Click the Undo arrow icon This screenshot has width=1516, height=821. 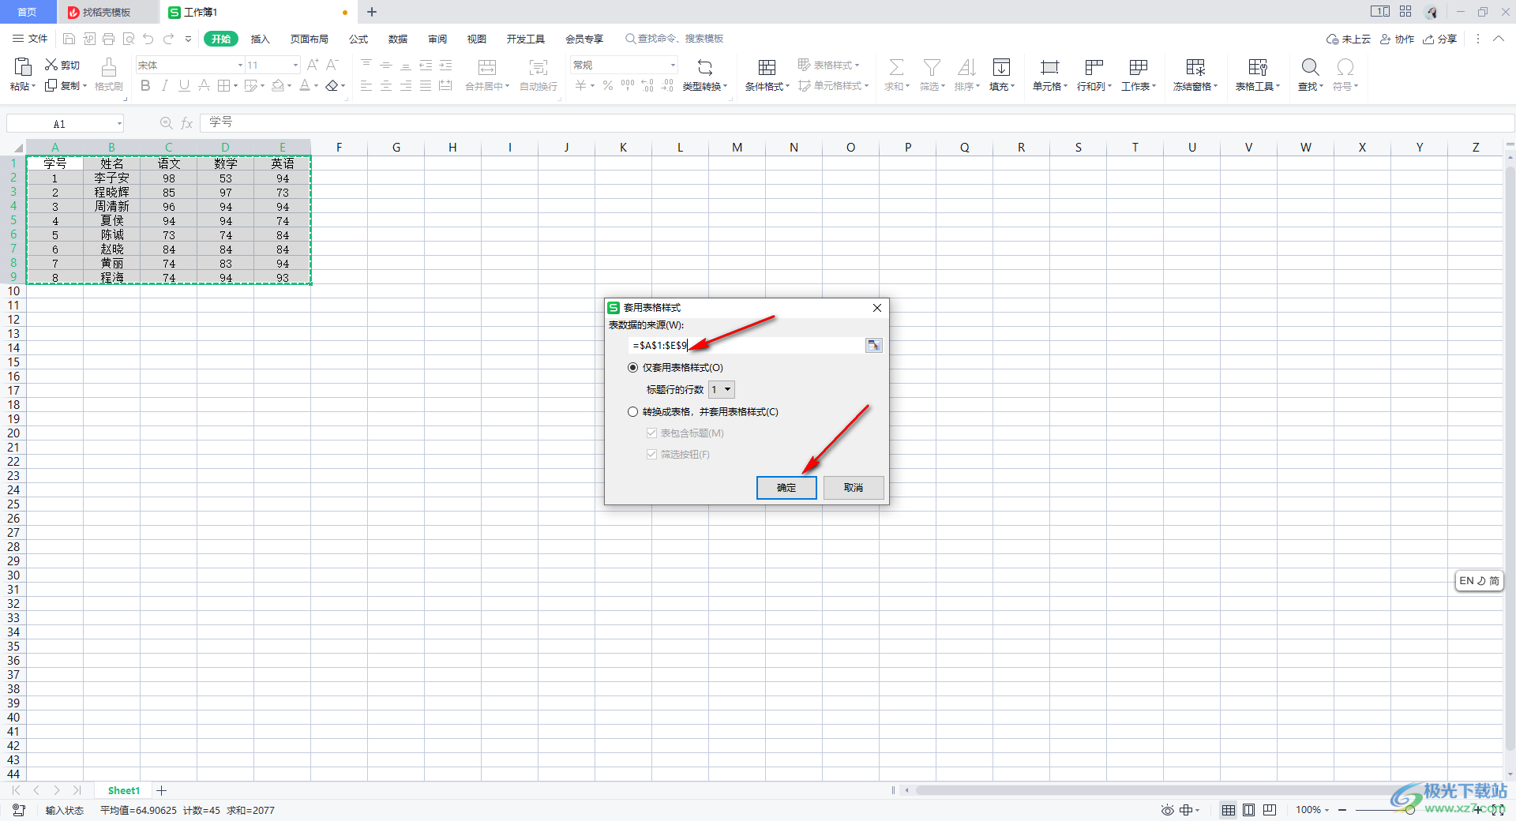tap(148, 39)
